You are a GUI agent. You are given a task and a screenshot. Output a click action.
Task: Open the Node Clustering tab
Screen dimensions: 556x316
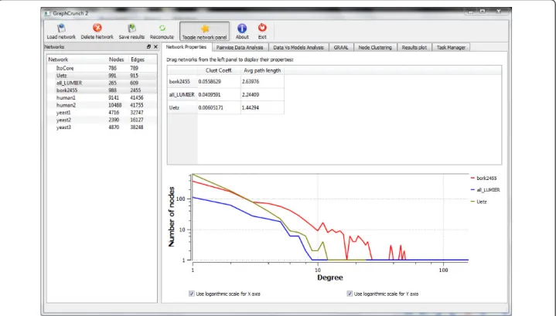(375, 47)
